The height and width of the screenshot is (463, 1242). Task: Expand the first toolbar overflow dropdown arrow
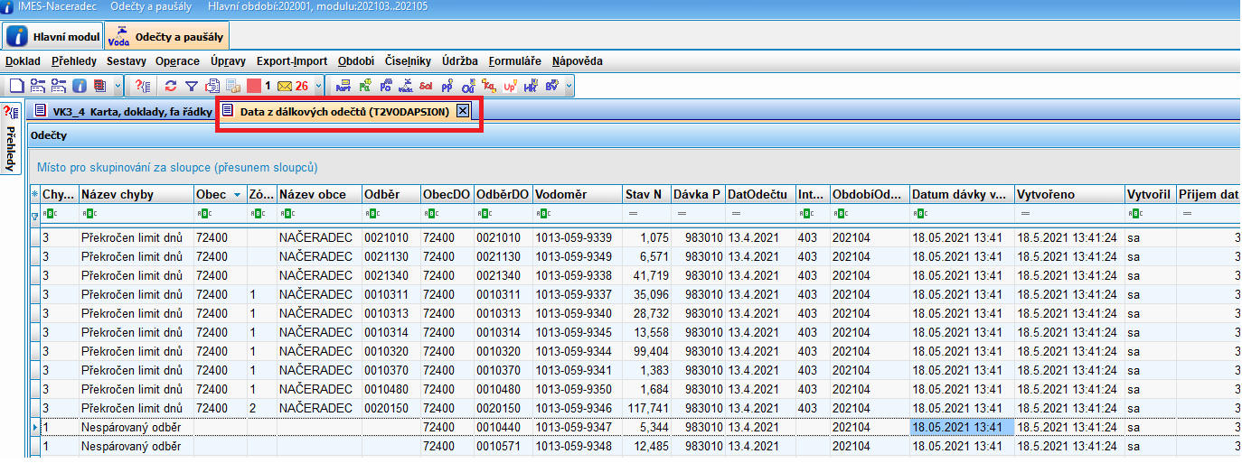120,87
